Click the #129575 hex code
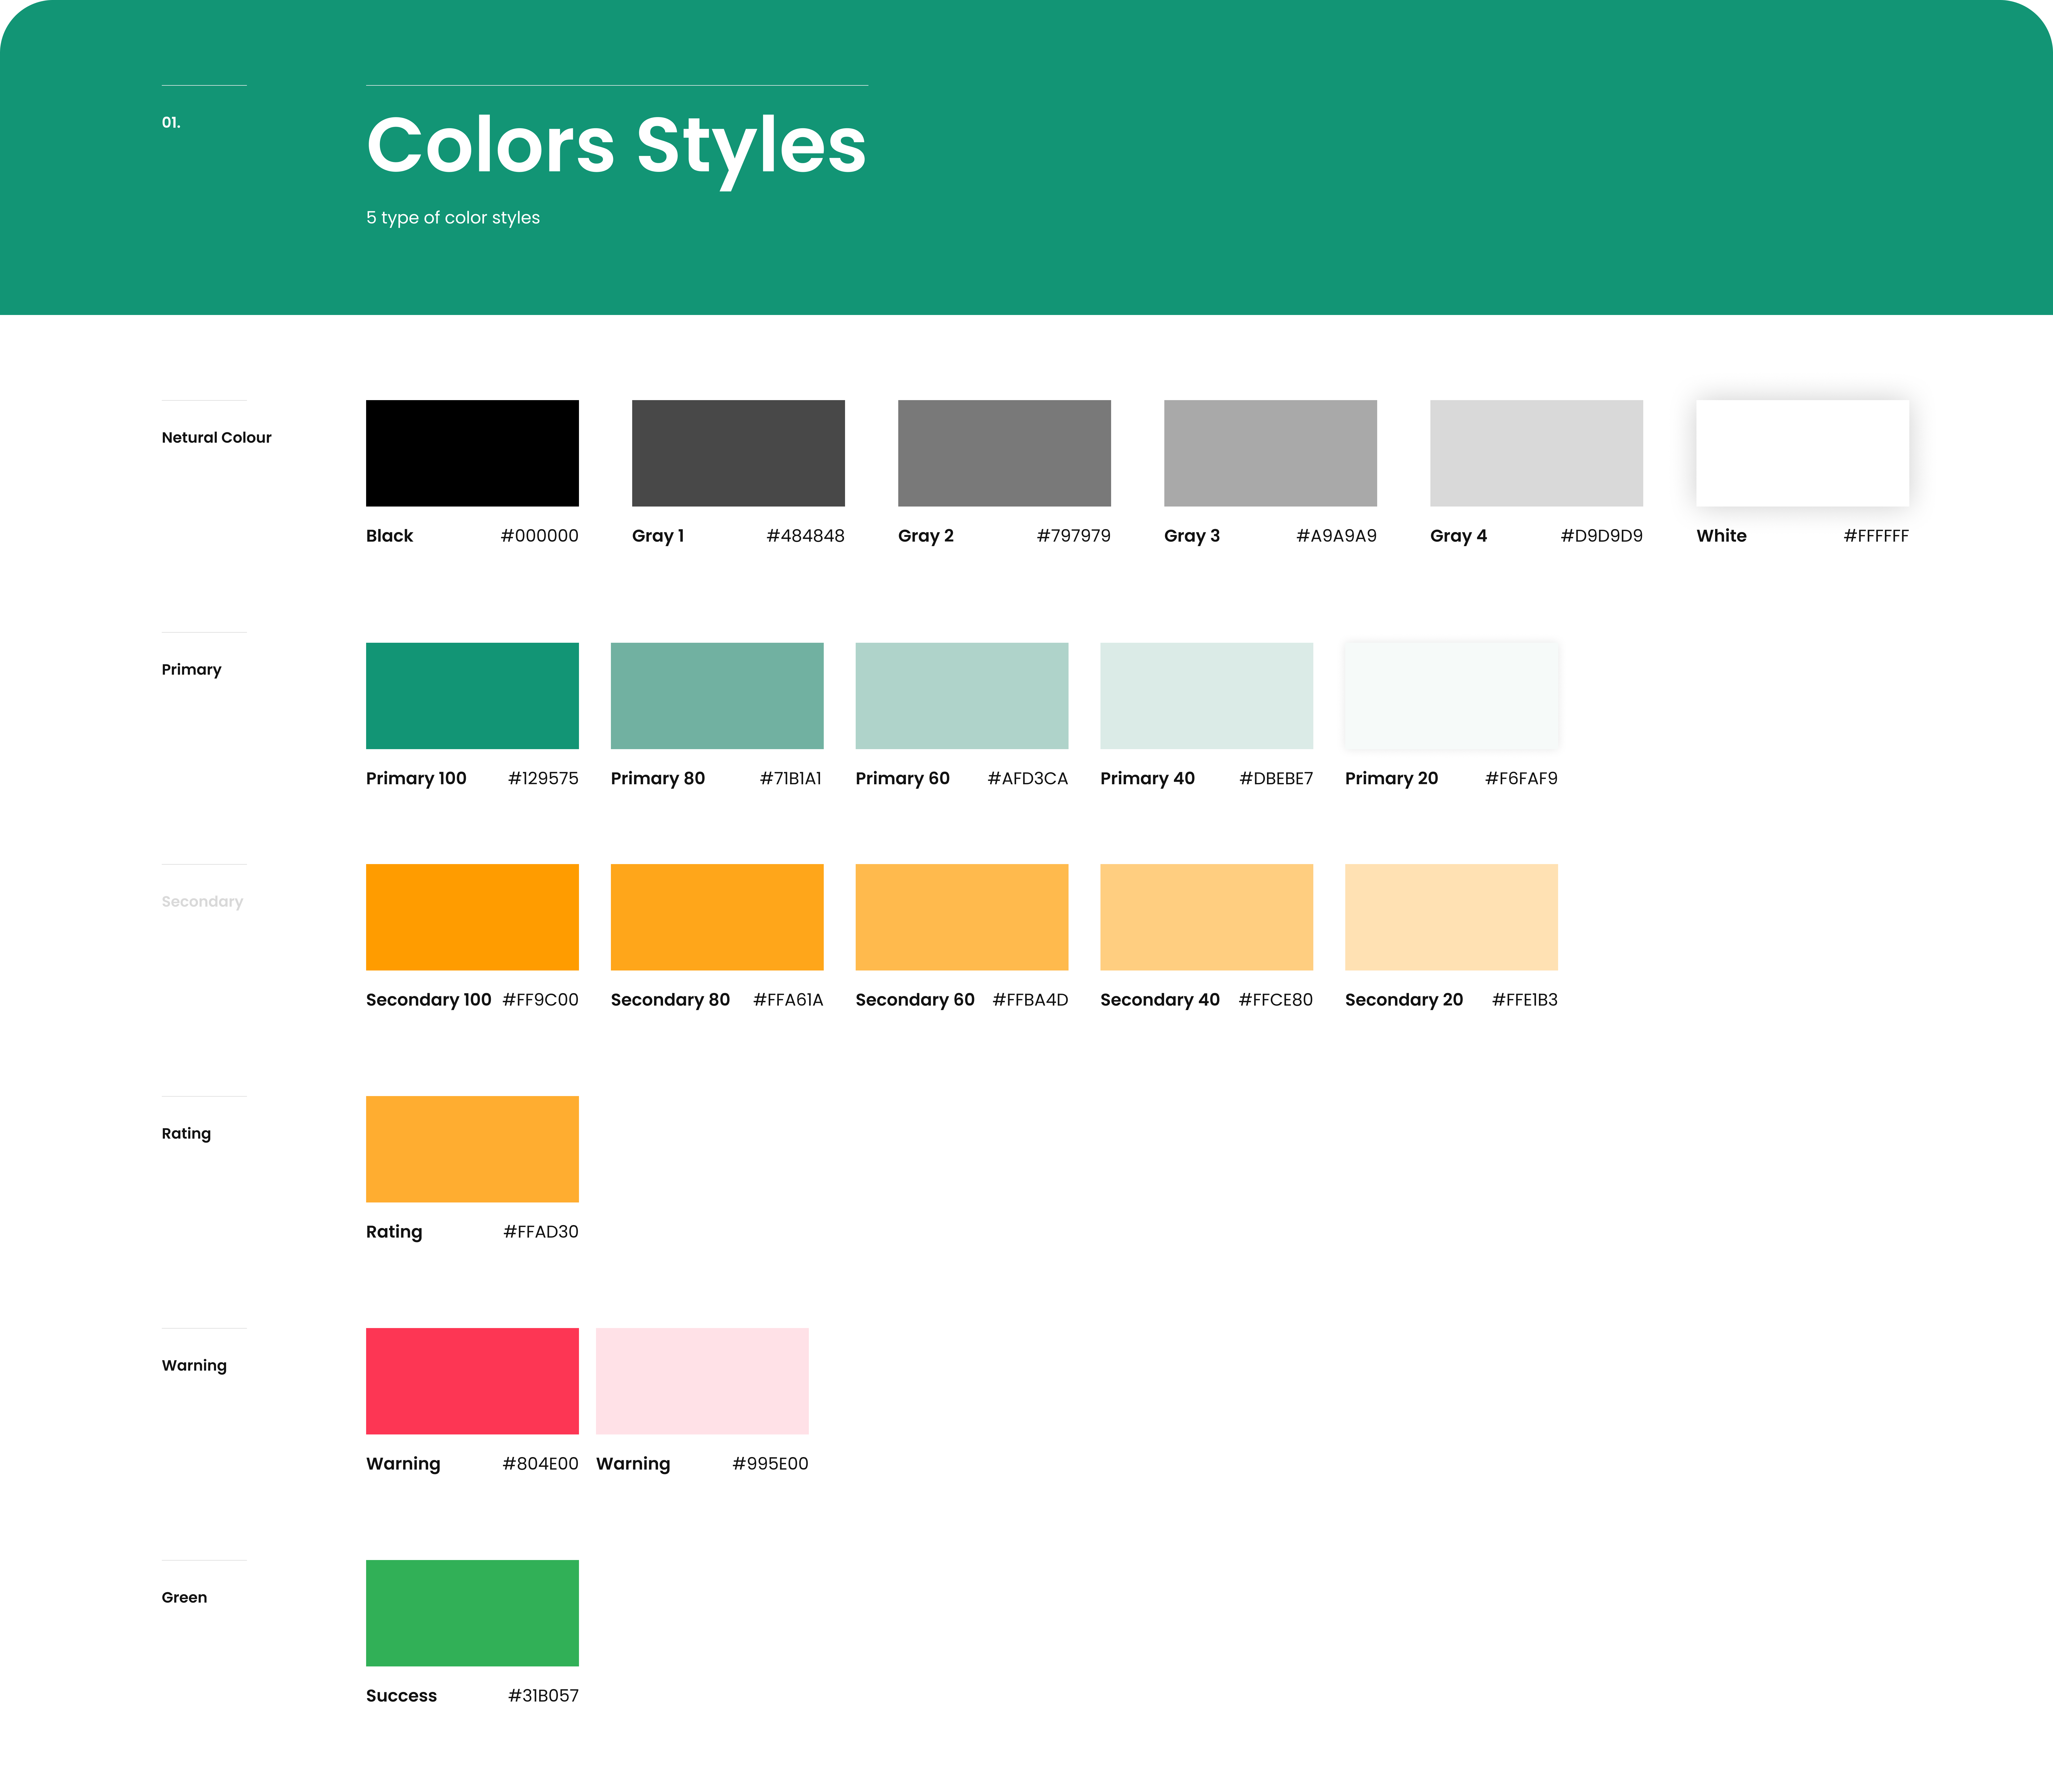 (x=543, y=779)
